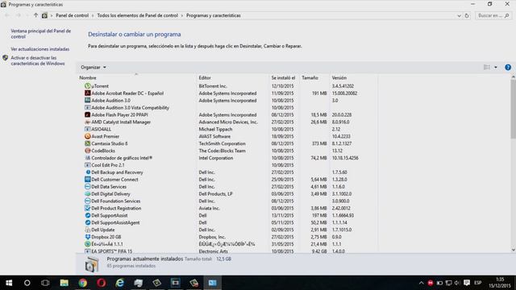Screen dimensions: 516x290
Task: Expand the view options dropdown arrow
Action: 496,68
